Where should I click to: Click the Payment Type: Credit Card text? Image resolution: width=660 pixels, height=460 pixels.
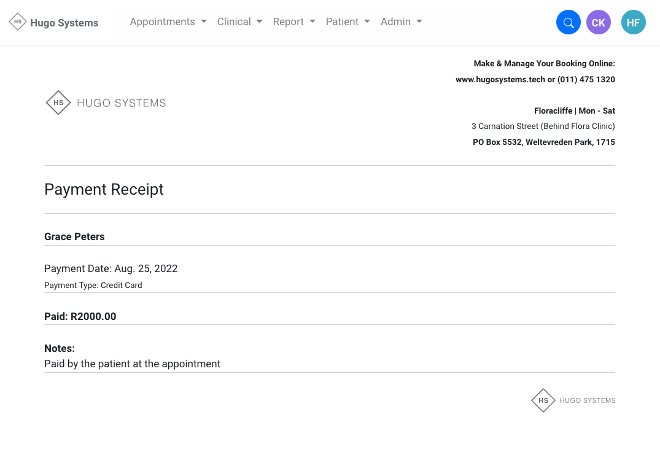click(93, 285)
